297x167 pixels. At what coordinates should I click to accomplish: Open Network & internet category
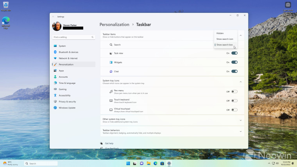[73, 58]
